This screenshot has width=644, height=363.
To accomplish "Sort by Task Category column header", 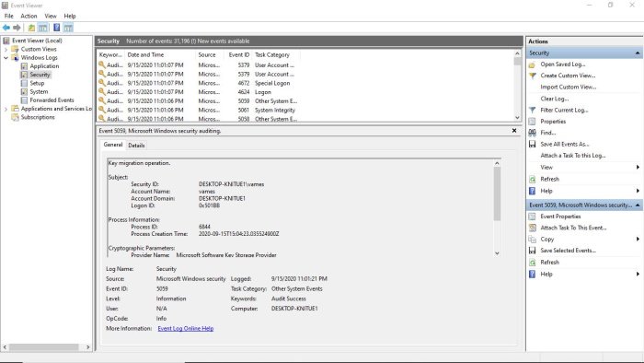I will 276,54.
